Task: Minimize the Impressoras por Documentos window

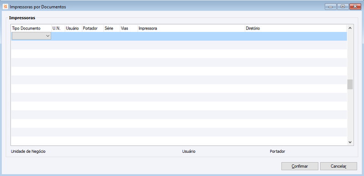Action: coord(331,7)
